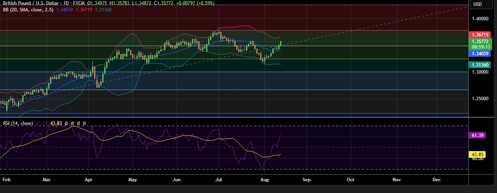Open the USD currency selector

(477, 4)
